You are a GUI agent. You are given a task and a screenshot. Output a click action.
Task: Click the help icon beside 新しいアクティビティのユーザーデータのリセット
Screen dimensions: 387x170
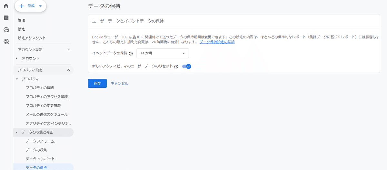click(x=176, y=66)
